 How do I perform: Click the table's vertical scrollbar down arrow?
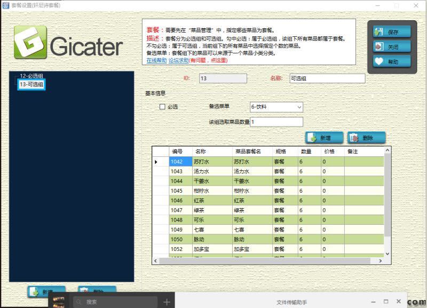pyautogui.click(x=388, y=254)
